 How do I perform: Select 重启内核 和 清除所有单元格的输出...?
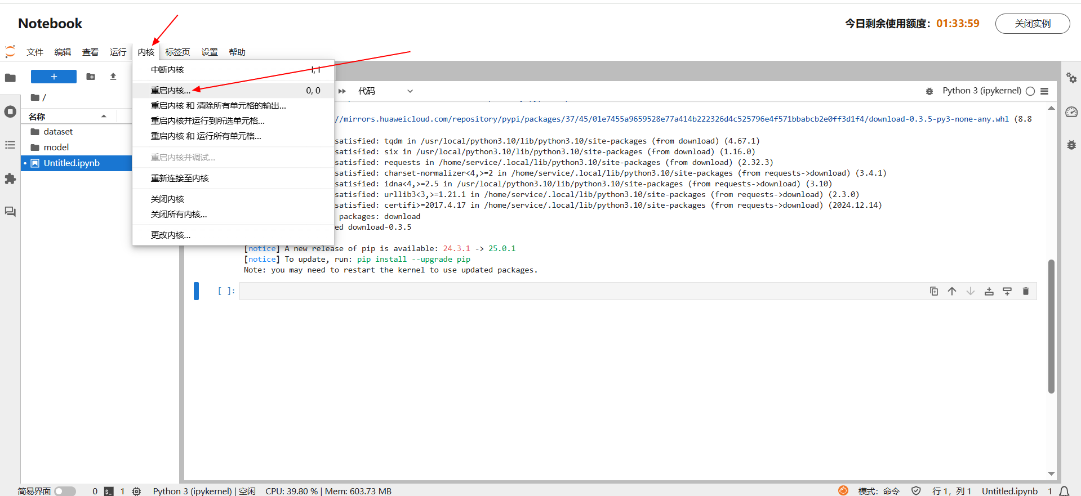[233, 106]
